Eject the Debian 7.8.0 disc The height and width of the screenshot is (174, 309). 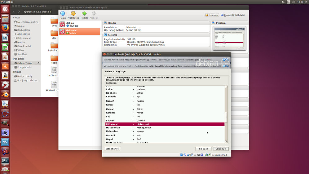38,63
